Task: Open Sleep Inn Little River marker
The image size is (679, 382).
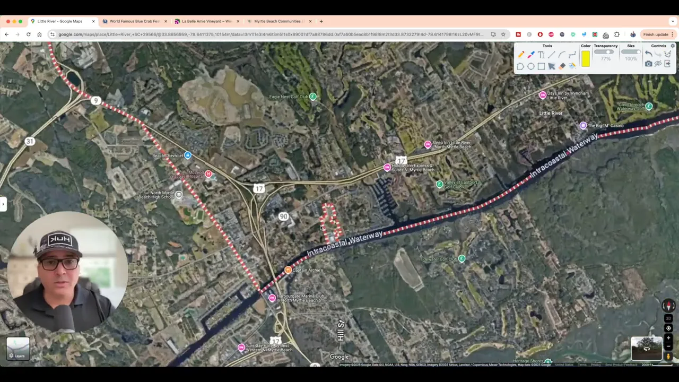Action: 428,145
